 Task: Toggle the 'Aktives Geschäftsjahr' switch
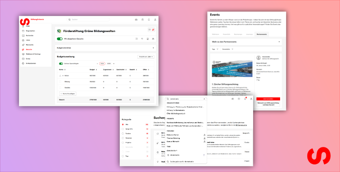point(61,63)
